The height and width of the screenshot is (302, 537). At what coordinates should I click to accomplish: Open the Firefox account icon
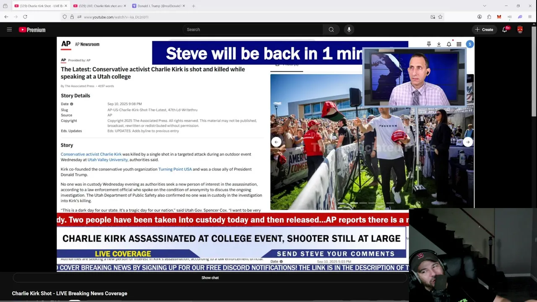coord(480,17)
